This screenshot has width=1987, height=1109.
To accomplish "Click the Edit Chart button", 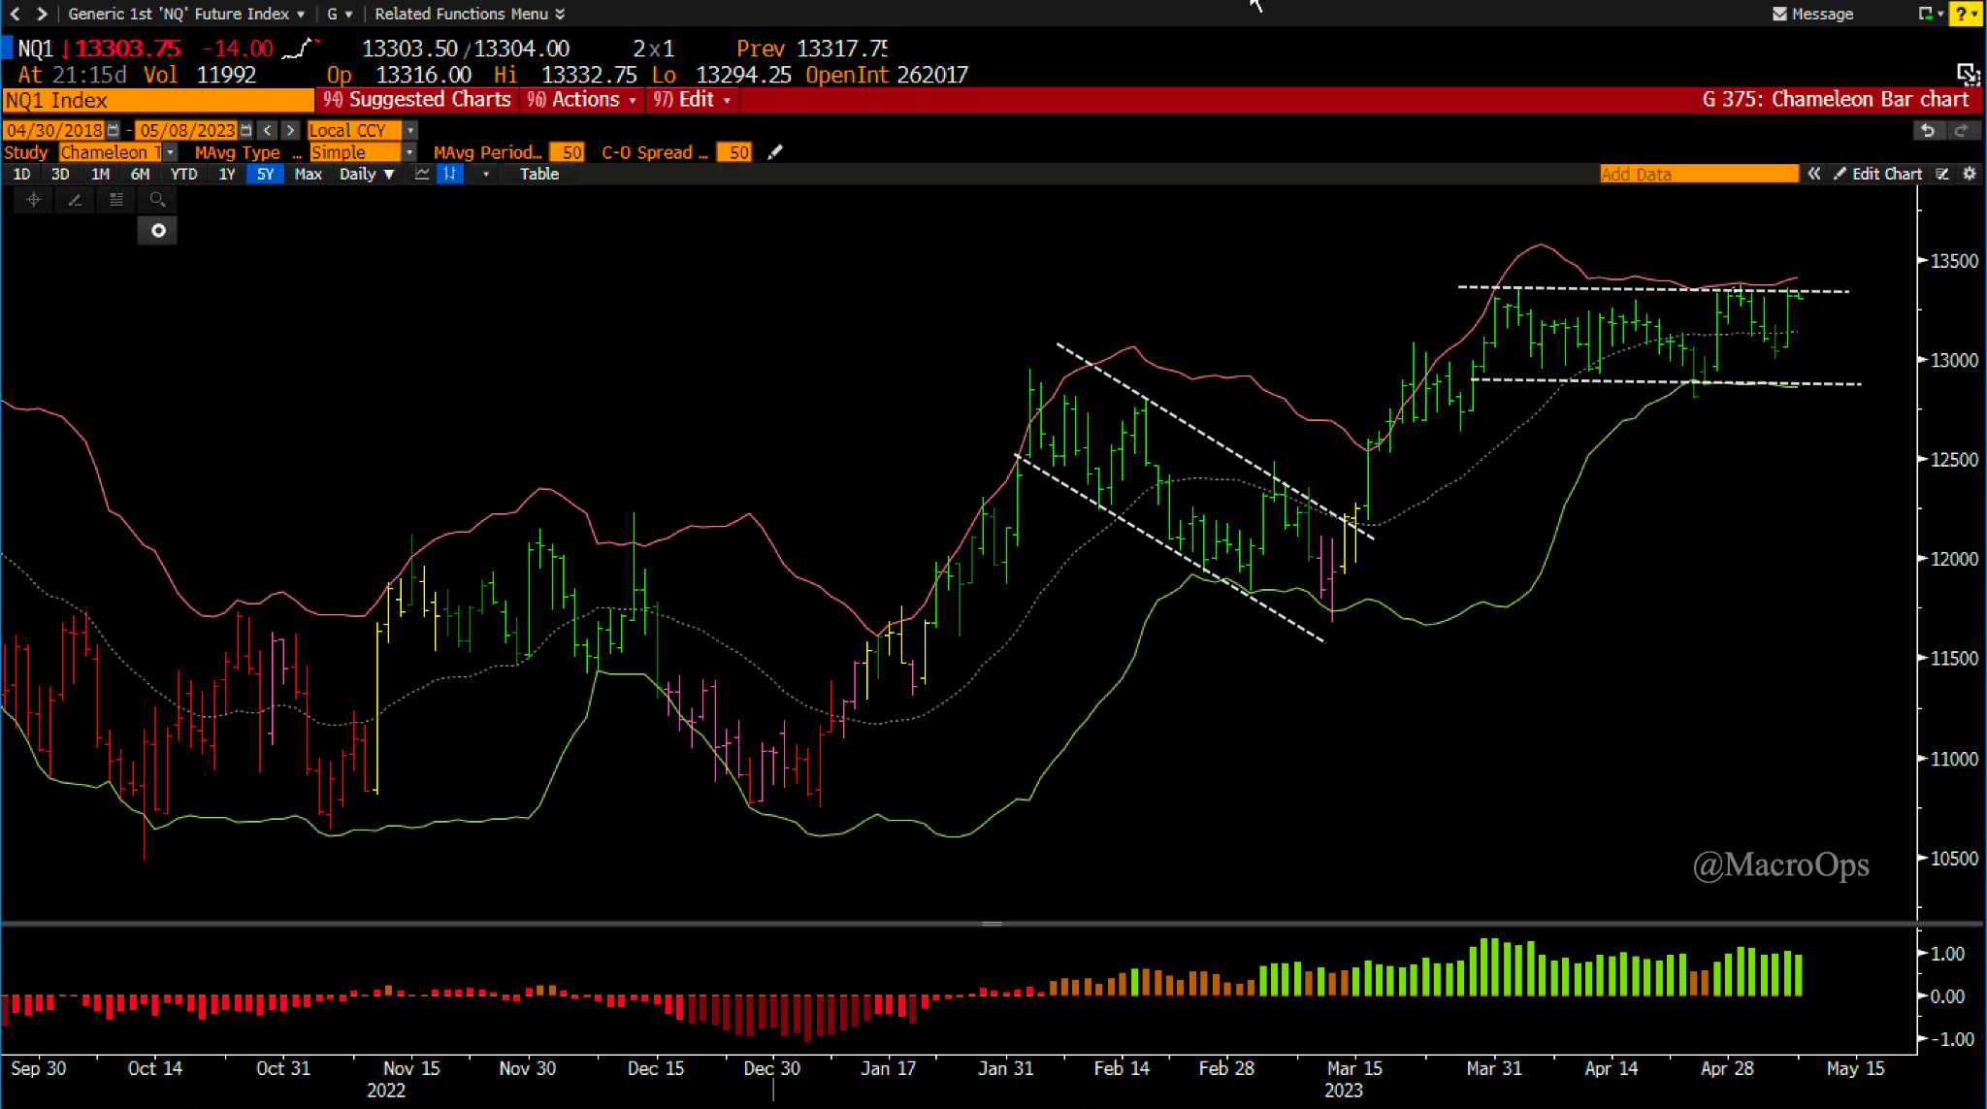I will (x=1878, y=174).
